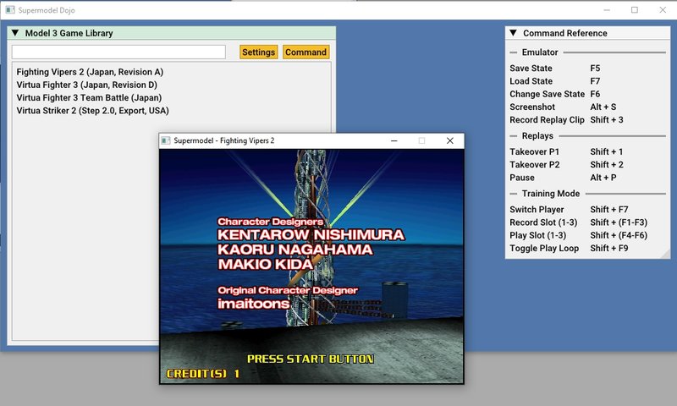Click the F5 shortcut value
This screenshot has height=406, width=677.
(x=595, y=69)
